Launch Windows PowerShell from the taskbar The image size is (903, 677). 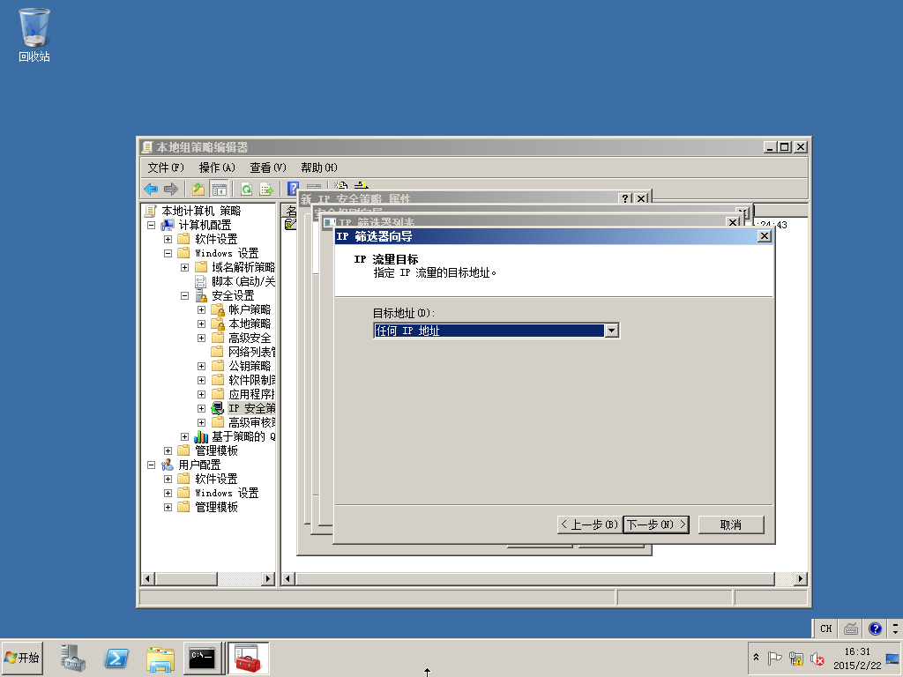116,658
